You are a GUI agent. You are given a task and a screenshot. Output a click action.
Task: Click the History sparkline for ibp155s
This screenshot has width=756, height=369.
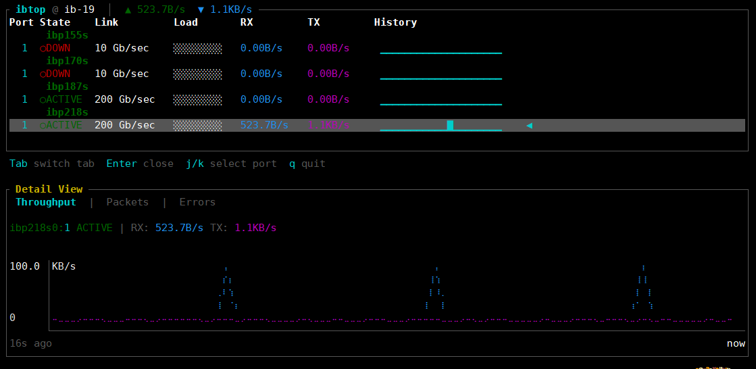[x=440, y=52]
